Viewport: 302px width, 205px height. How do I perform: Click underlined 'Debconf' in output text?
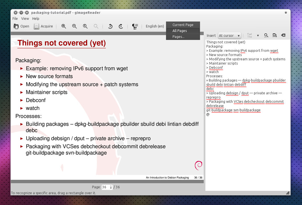[x=216, y=68]
